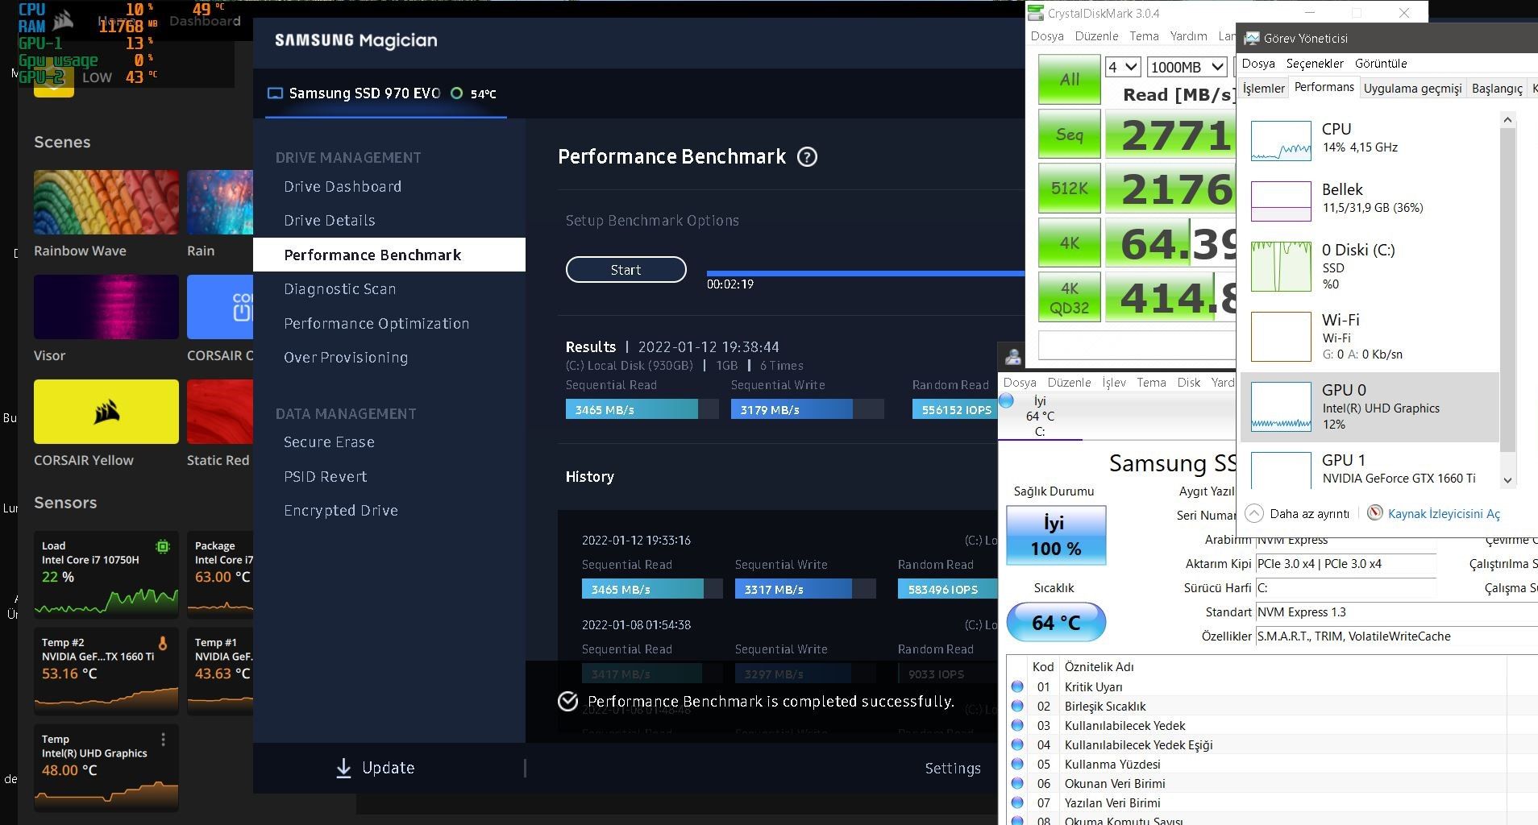Screen dimensions: 1538x825
Task: Open Düzenle menu in CrystalDiskMark
Action: 1096,36
